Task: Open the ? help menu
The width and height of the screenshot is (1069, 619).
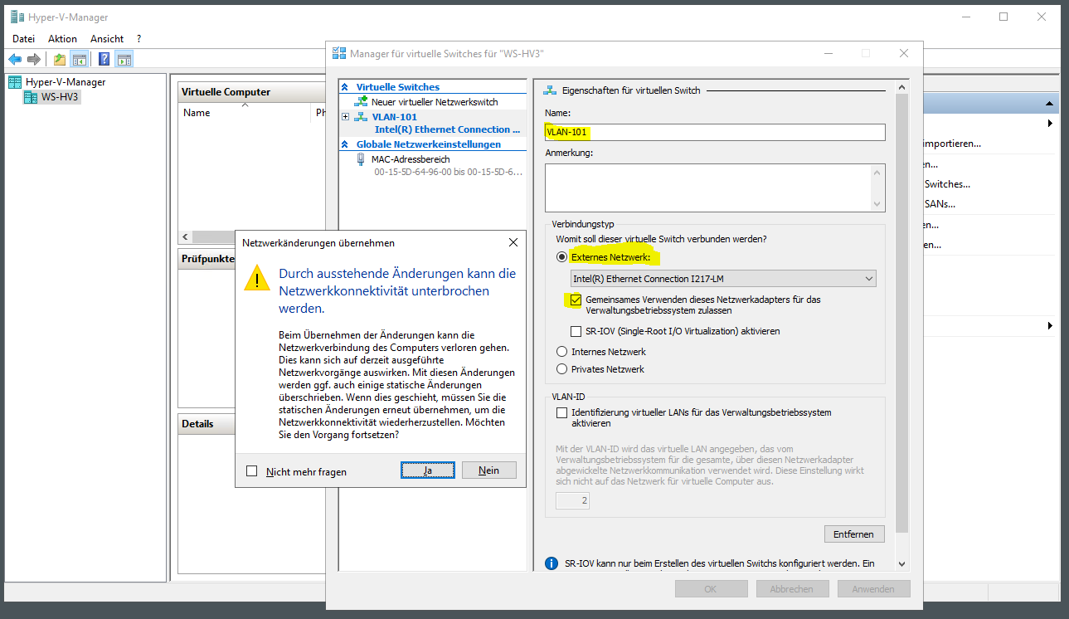Action: click(x=139, y=39)
